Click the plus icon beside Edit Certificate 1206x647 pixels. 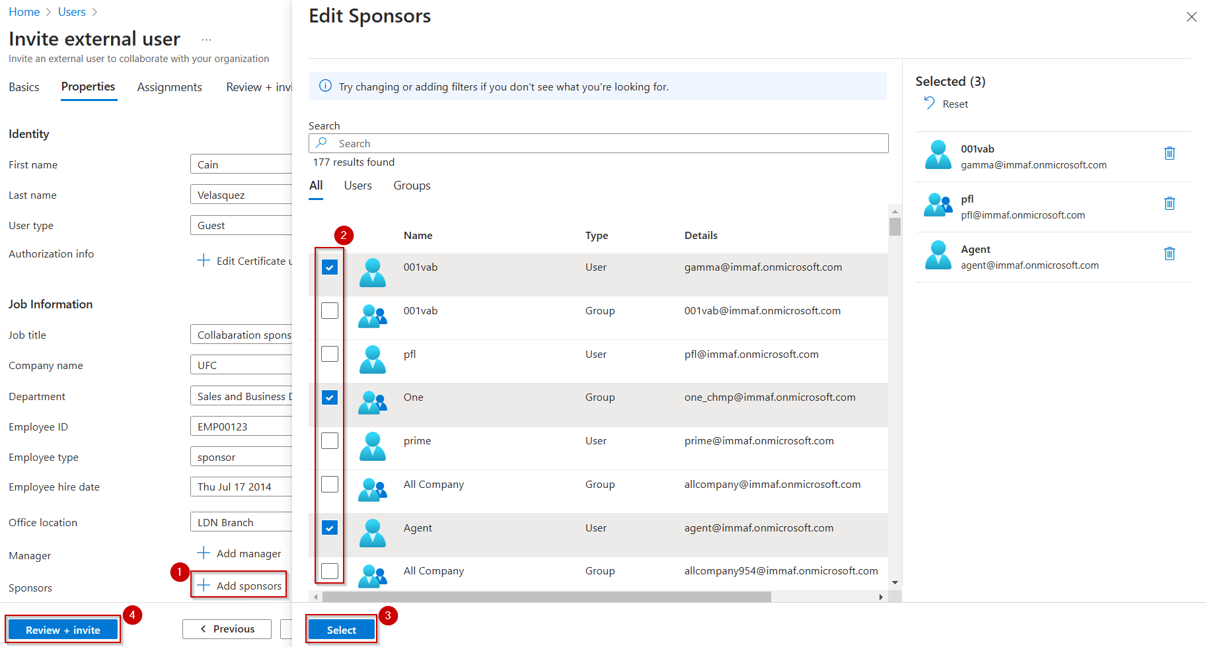pyautogui.click(x=203, y=260)
